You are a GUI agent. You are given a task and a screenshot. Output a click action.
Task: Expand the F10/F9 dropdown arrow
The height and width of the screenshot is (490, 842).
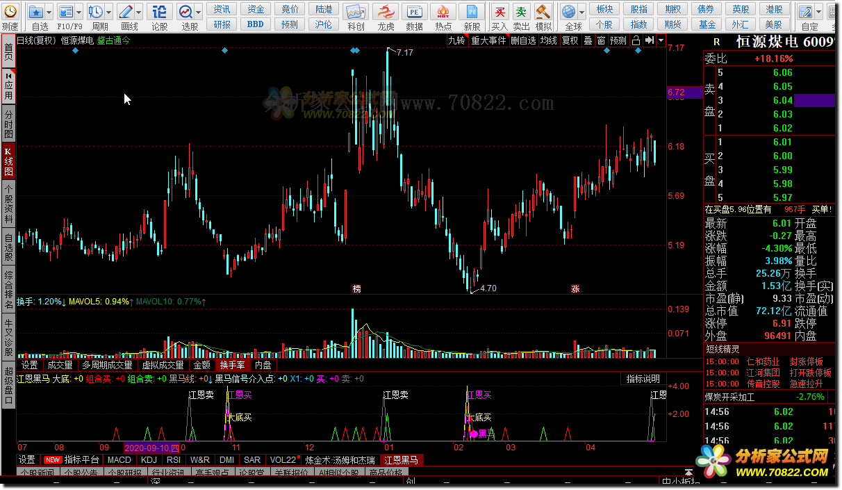[x=79, y=12]
